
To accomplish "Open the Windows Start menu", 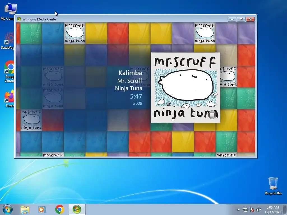I will coord(8,209).
